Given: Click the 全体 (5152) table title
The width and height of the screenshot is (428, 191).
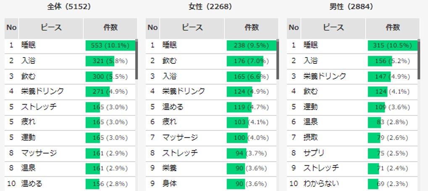Looking at the screenshot, I should (70, 7).
